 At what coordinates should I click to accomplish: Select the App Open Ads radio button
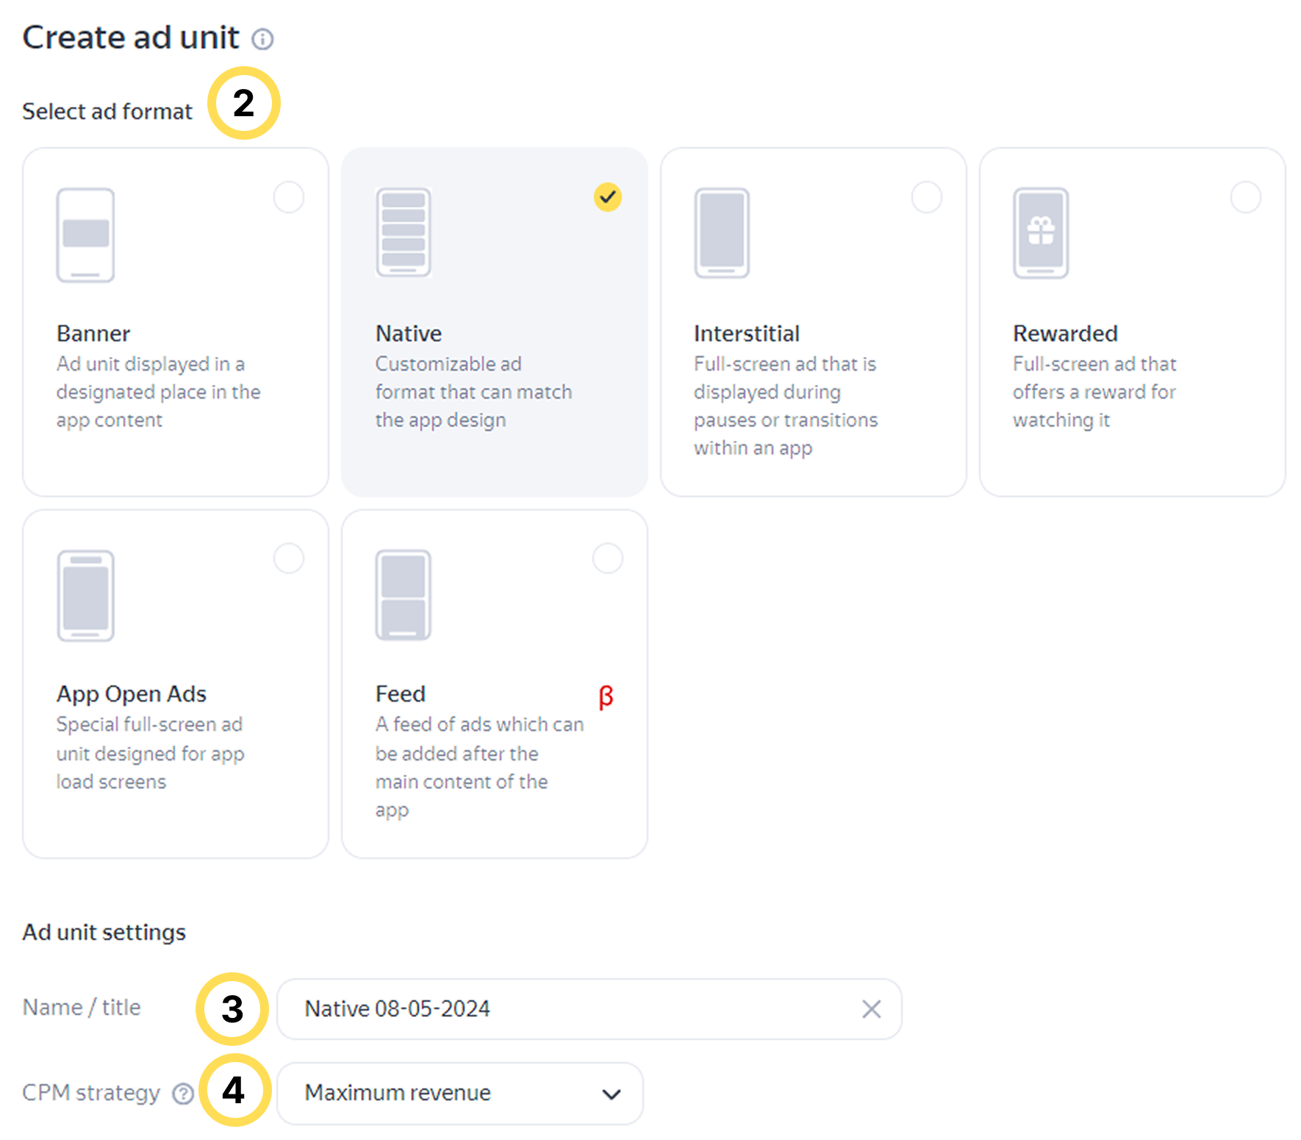(x=289, y=558)
